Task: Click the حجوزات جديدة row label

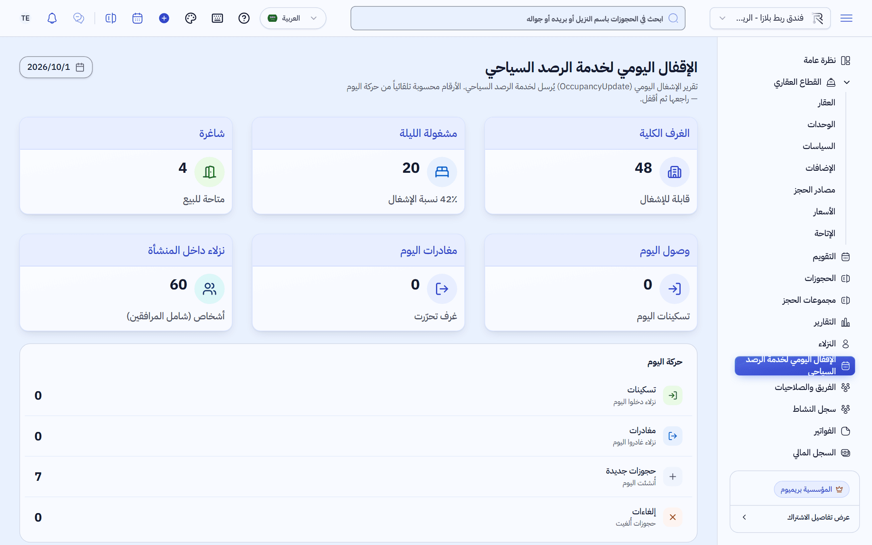Action: click(631, 471)
